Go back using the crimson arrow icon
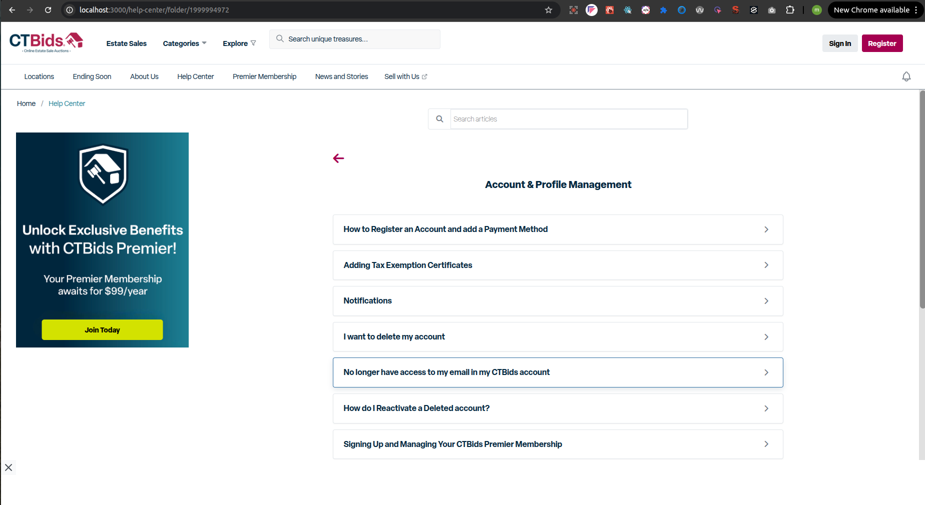This screenshot has height=505, width=925. (338, 158)
